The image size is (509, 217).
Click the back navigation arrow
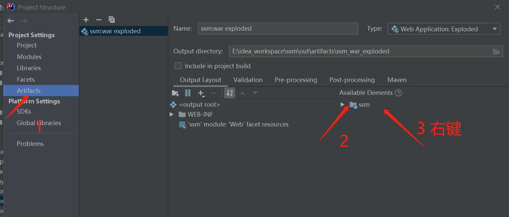click(x=11, y=21)
